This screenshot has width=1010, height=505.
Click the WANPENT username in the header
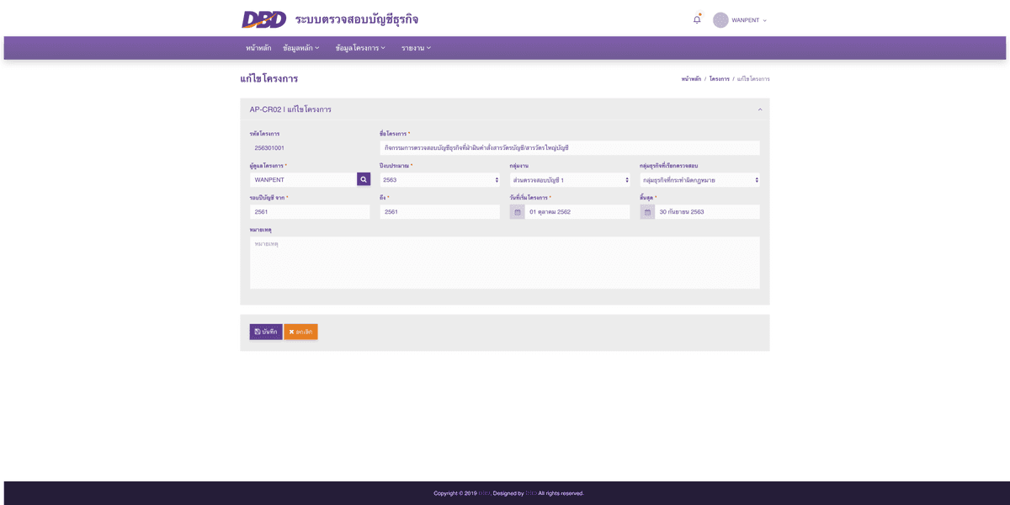tap(745, 20)
